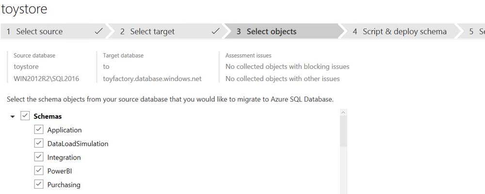Deselect the Integration schema checkbox
Screen dimensions: 485x194
39,157
